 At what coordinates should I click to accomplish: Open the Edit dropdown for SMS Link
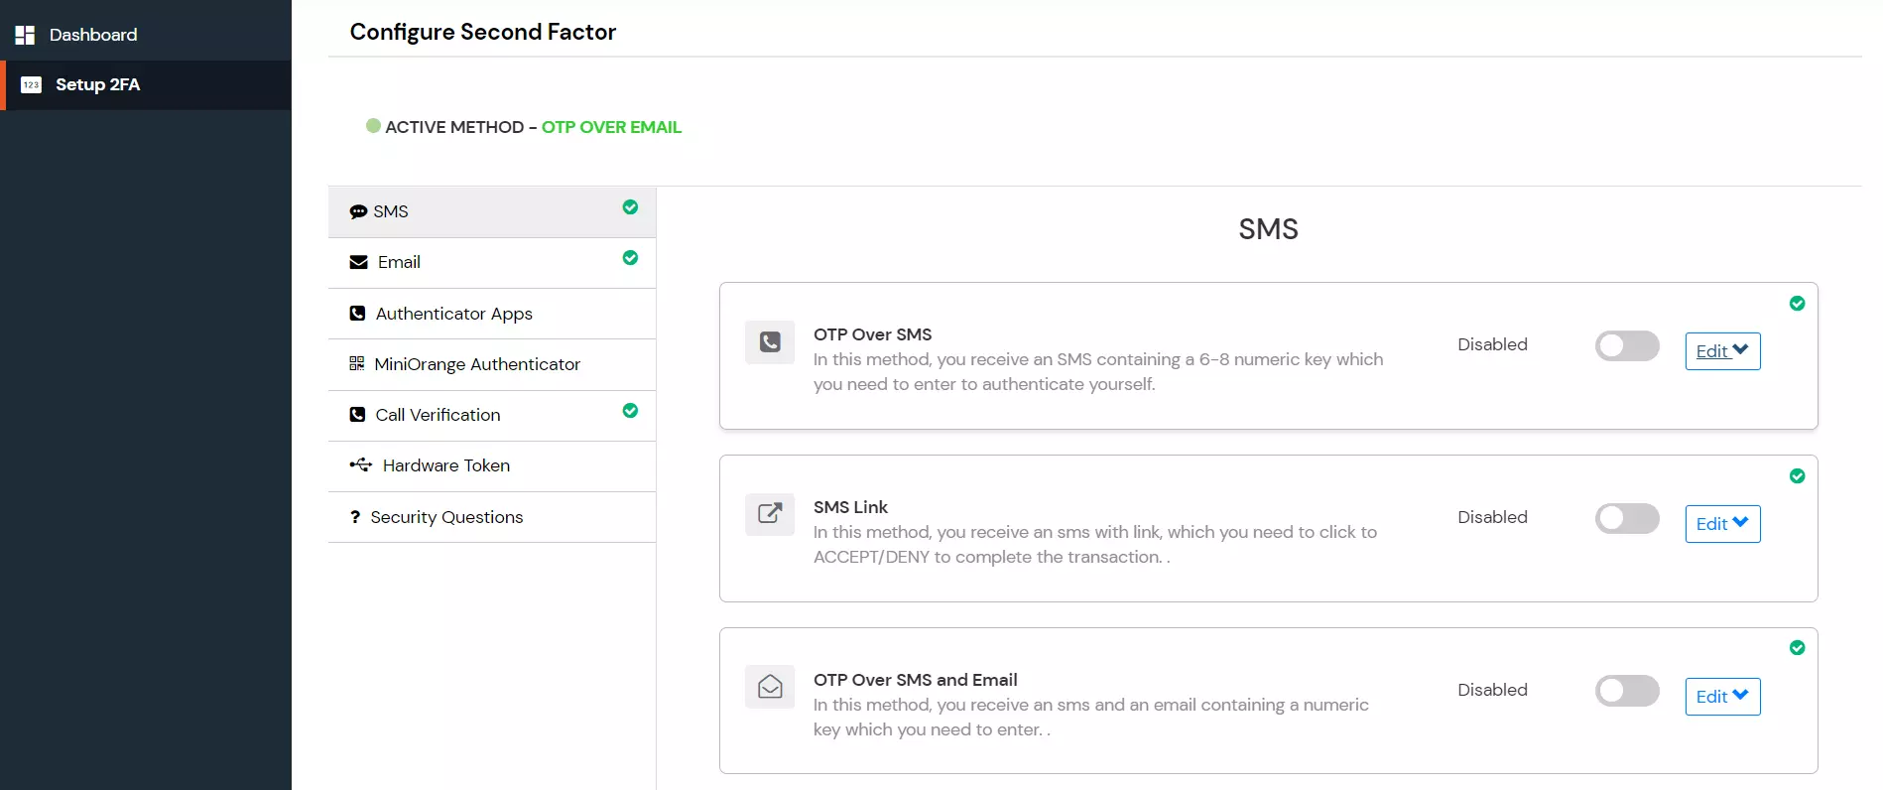pos(1722,524)
